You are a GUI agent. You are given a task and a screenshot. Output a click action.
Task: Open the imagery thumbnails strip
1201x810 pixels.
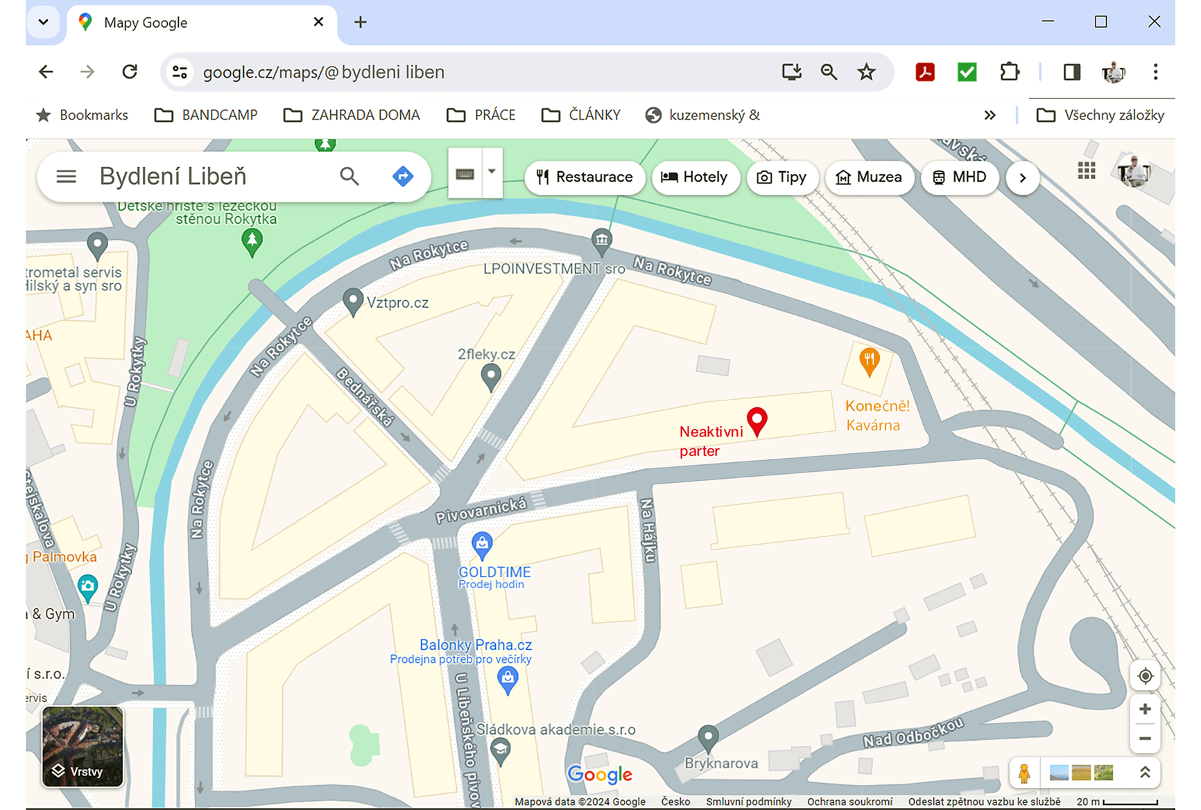click(1081, 773)
